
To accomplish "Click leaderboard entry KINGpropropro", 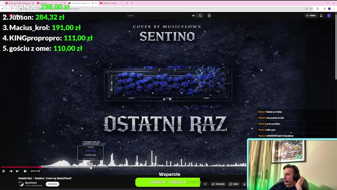I will click(48, 38).
